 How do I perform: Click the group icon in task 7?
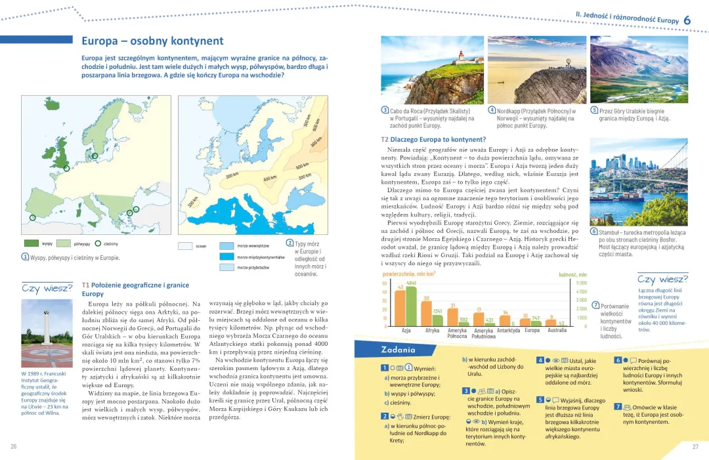(627, 406)
